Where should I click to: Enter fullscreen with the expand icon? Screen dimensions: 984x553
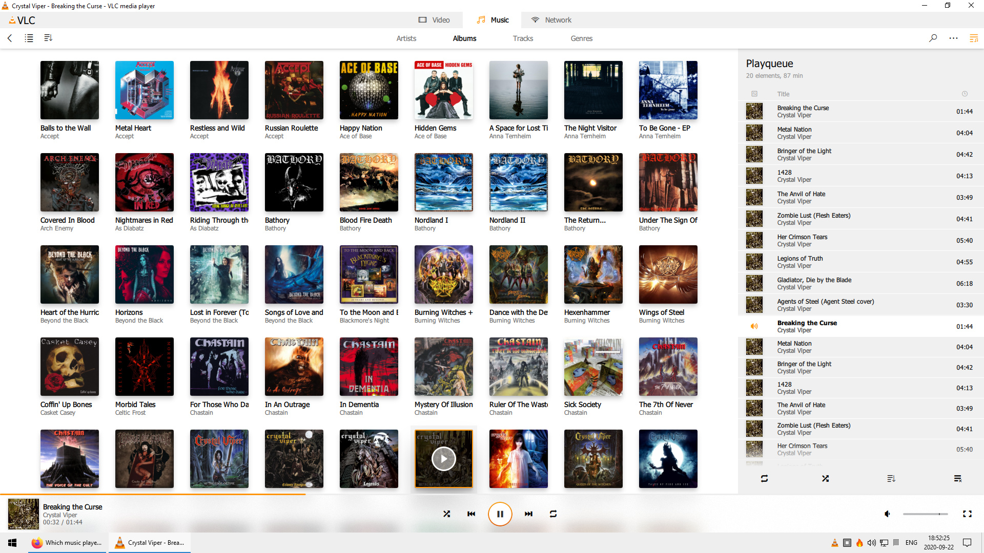pos(967,514)
